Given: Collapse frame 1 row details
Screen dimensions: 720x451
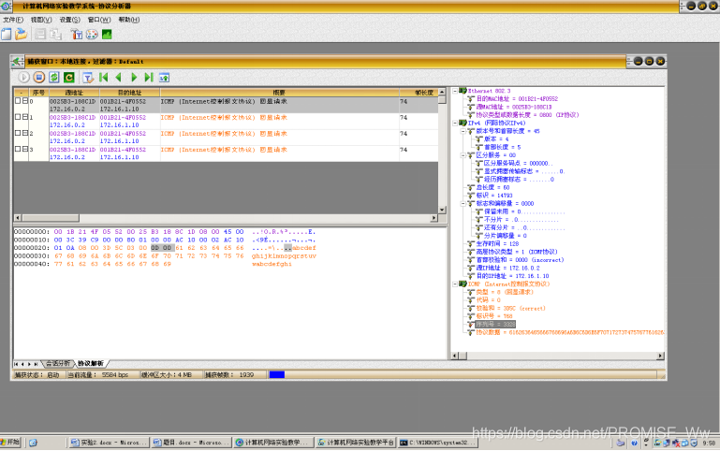Looking at the screenshot, I should pyautogui.click(x=25, y=117).
